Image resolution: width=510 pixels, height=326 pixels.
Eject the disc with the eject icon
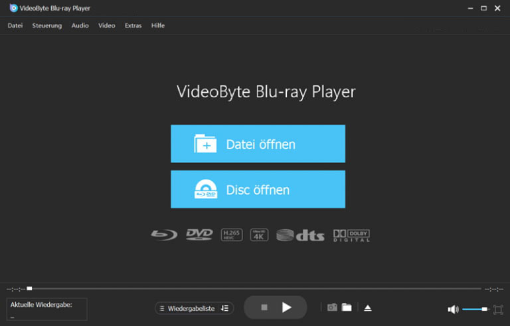367,308
